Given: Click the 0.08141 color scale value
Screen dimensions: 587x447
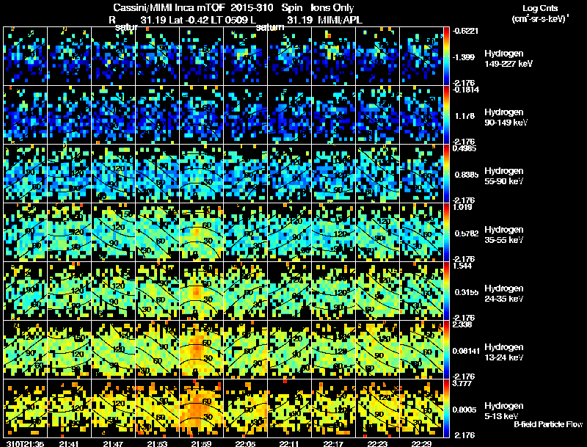Looking at the screenshot, I should [467, 351].
